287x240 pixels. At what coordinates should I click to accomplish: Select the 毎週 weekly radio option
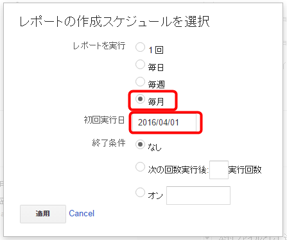tap(140, 81)
